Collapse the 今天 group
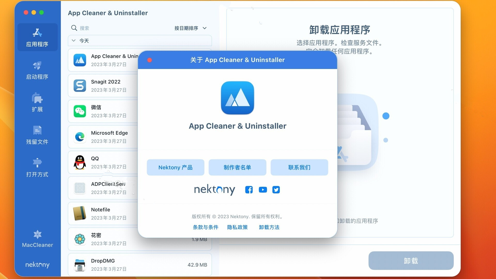The width and height of the screenshot is (496, 279). (74, 41)
